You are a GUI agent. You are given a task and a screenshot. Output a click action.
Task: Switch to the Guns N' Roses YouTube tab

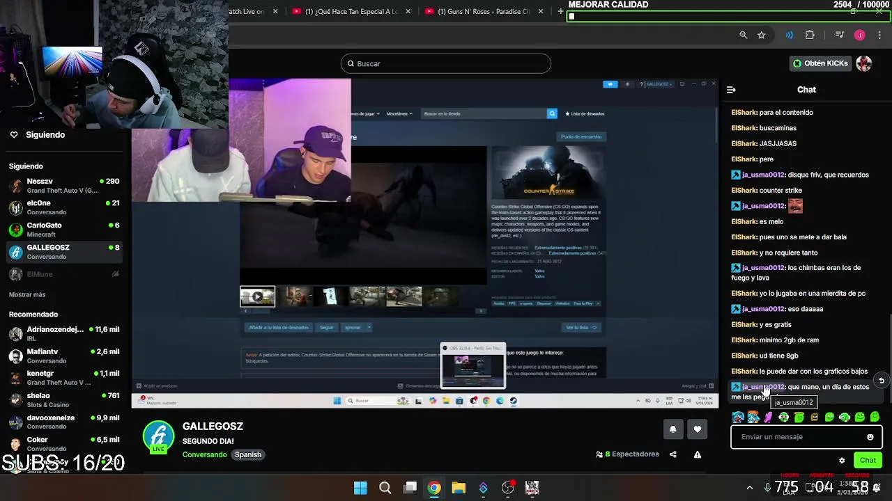pyautogui.click(x=486, y=11)
